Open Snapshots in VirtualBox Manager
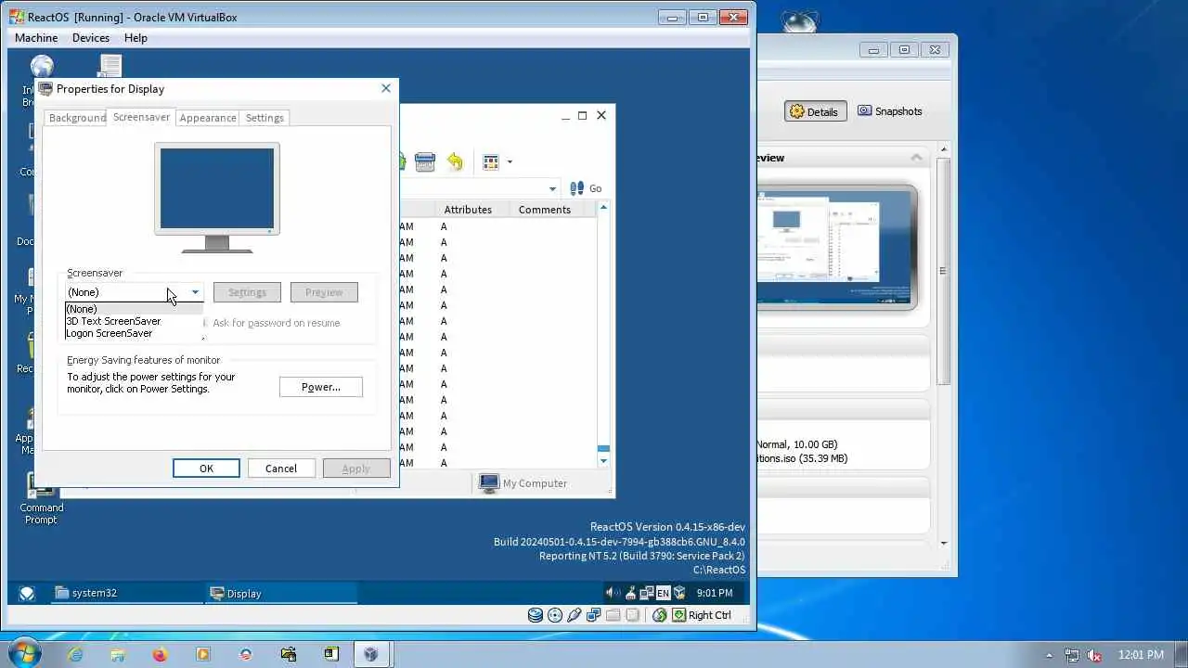 tap(890, 111)
